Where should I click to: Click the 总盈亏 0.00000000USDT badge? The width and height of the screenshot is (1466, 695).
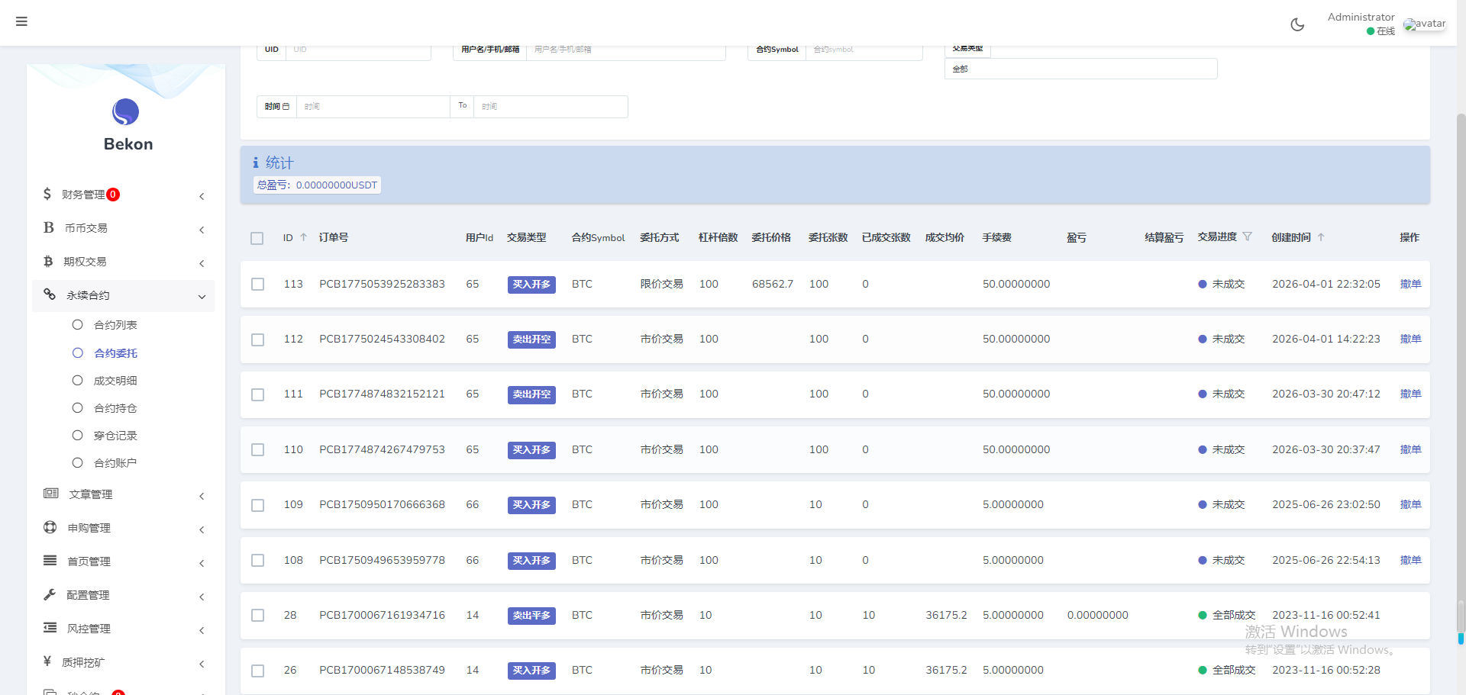pos(317,185)
